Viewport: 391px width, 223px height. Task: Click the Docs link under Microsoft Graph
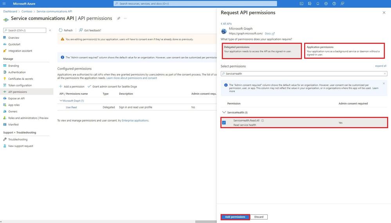[268, 33]
